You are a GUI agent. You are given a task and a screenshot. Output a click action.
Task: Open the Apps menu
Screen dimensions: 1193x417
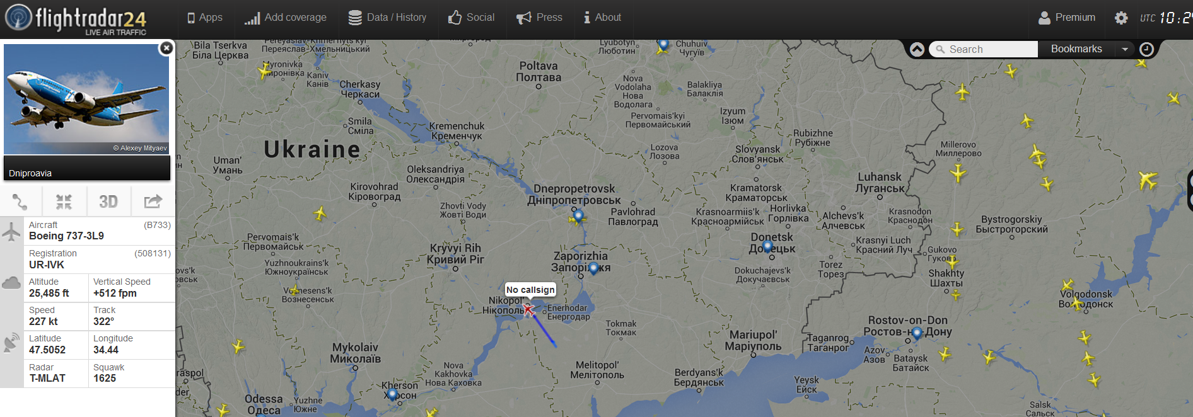(x=204, y=18)
